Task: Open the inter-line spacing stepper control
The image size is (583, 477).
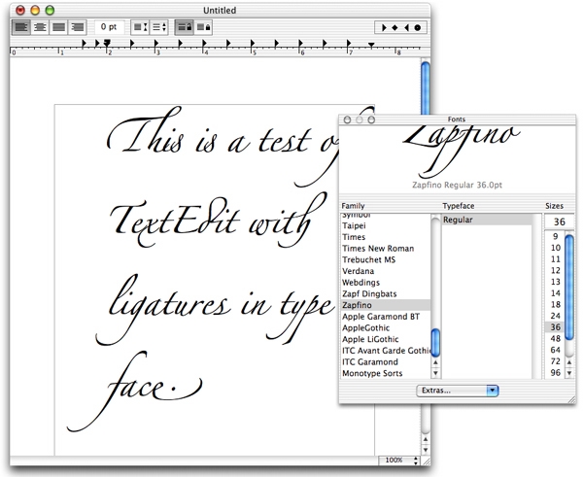Action: [159, 27]
